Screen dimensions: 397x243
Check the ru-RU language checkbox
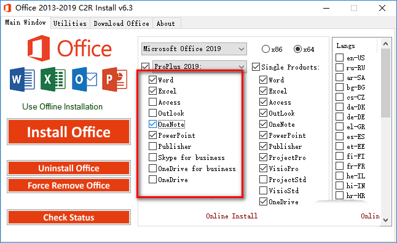pos(339,68)
